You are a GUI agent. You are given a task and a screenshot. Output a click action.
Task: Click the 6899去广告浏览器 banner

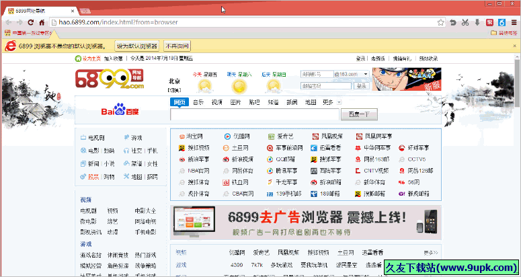306,223
